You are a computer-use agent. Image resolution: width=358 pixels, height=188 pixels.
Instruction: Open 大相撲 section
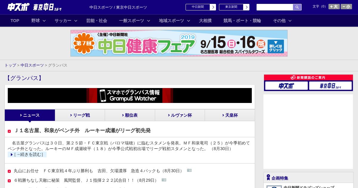click(205, 21)
